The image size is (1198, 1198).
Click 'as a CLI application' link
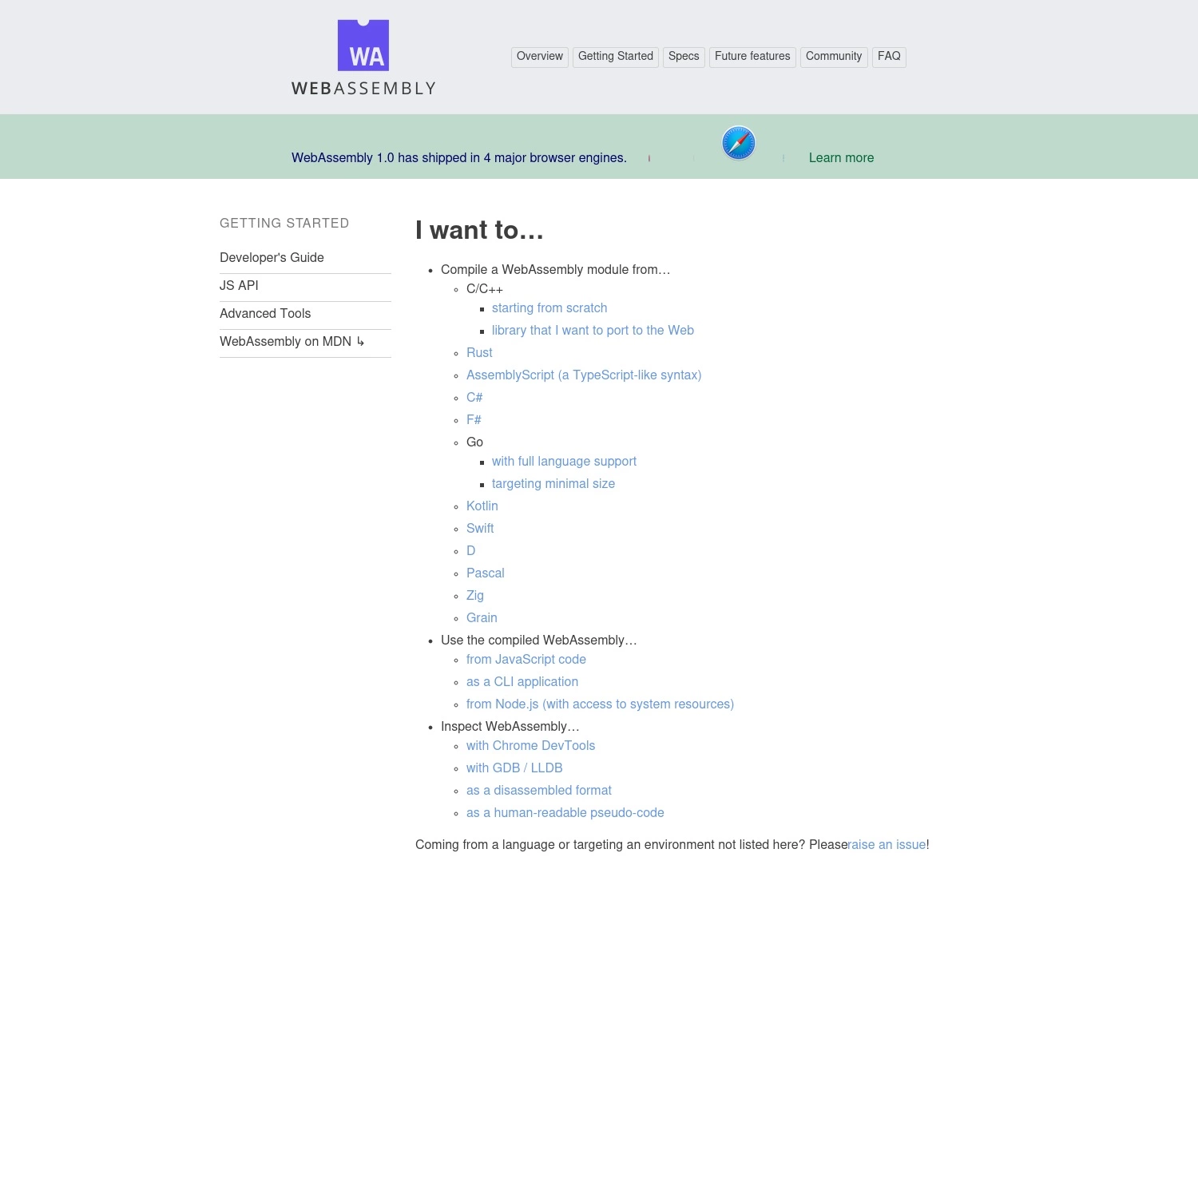click(x=522, y=682)
